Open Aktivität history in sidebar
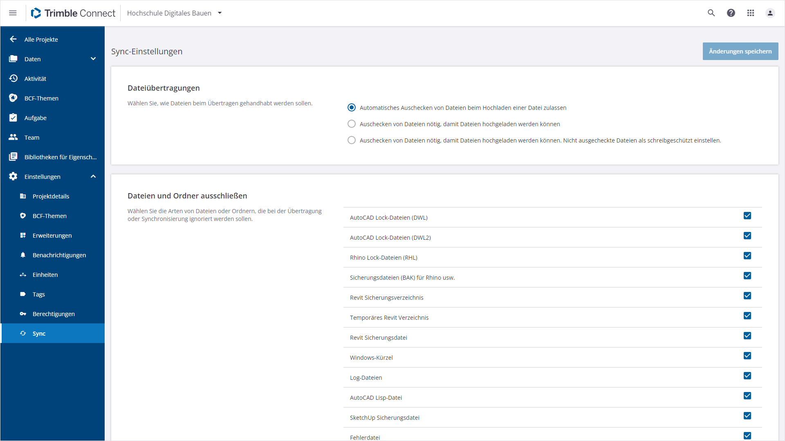Screen dimensions: 785x441 (35, 78)
